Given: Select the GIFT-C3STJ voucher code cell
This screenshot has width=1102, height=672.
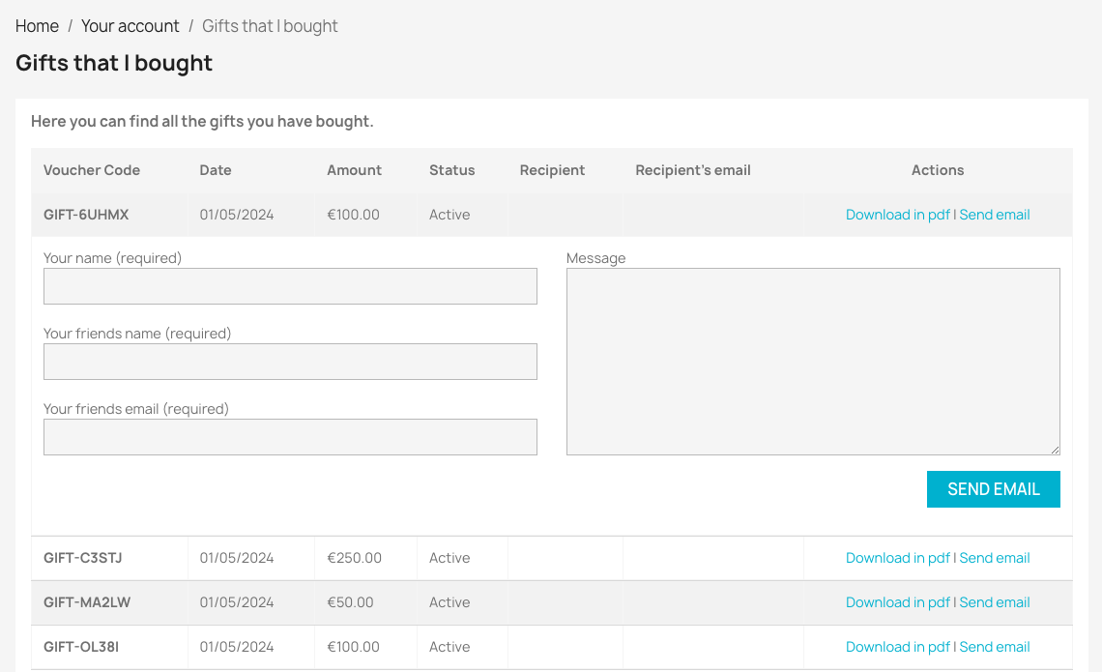Looking at the screenshot, I should pos(83,558).
